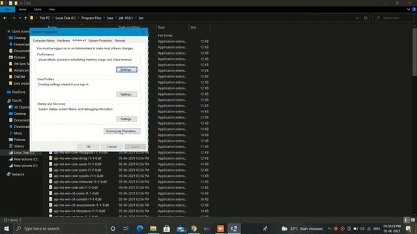Click Local Disk (C:) breadcrumb
This screenshot has height=234, width=417.
tap(65, 18)
